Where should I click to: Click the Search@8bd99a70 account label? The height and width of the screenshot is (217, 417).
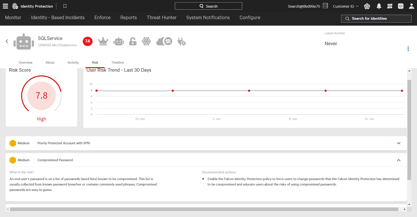point(304,6)
